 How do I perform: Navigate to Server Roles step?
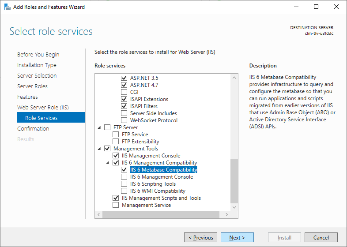click(x=32, y=86)
